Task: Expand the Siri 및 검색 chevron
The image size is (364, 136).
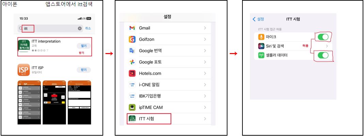Action: pyautogui.click(x=327, y=46)
